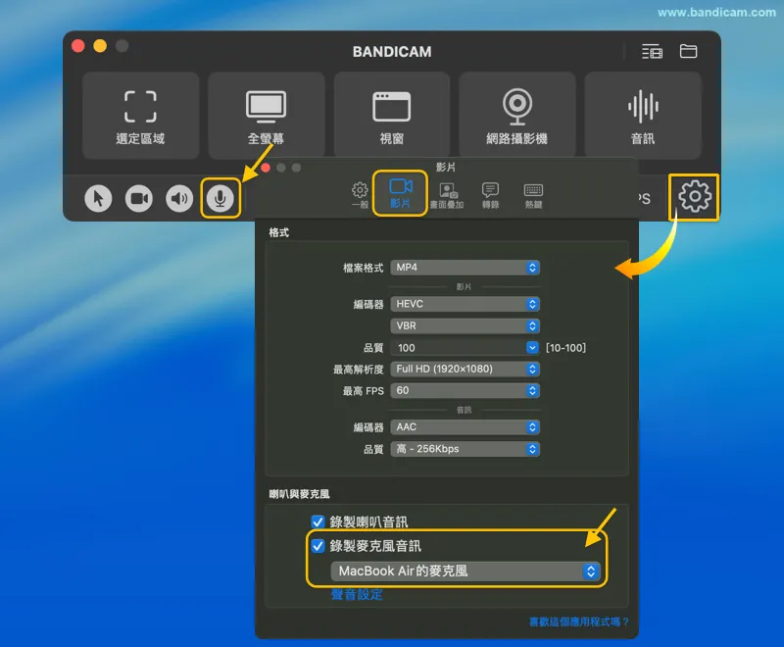Viewport: 784px width, 647px height.
Task: Open the HEVC video encoder dropdown
Action: [x=465, y=304]
